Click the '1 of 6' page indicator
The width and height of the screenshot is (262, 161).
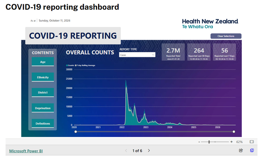[137, 151]
